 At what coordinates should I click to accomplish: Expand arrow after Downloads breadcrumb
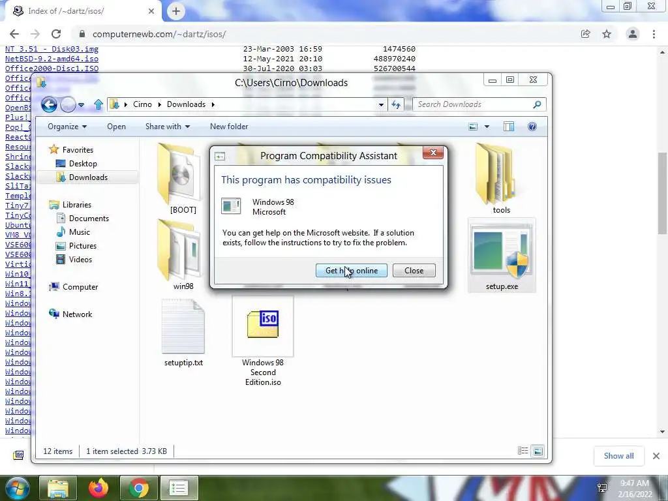(213, 105)
